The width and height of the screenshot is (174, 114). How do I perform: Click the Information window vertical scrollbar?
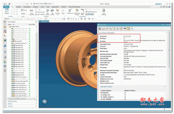click(169, 50)
